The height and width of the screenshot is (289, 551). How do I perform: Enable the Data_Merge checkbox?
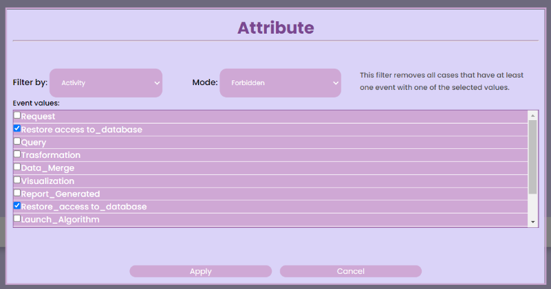click(x=17, y=167)
